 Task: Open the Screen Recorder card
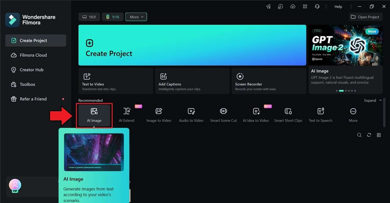269,81
